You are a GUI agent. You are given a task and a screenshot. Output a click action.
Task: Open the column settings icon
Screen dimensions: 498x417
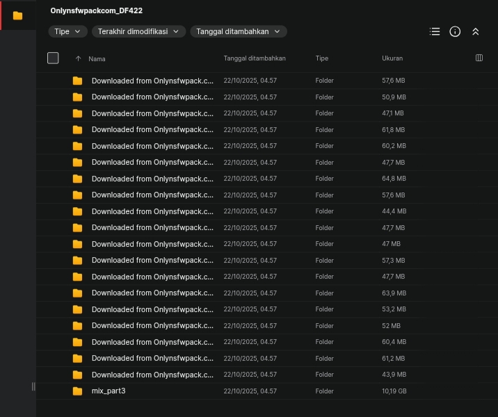479,58
